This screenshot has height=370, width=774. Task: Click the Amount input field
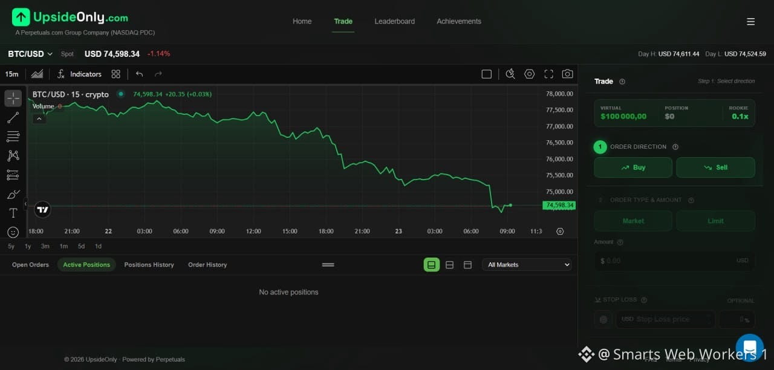674,261
